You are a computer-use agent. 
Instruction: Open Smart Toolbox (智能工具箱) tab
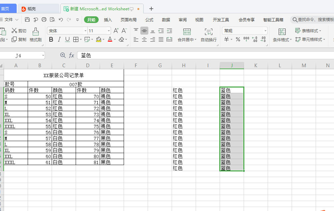273,20
